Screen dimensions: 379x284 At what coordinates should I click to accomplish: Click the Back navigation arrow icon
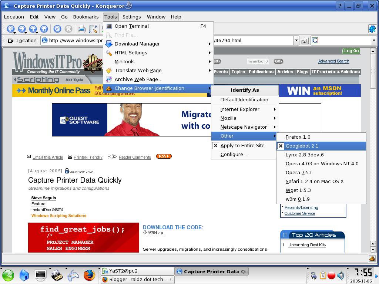pos(11,29)
